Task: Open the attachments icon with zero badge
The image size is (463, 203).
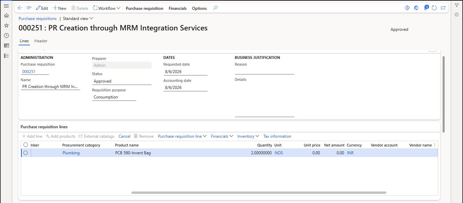Action: pyautogui.click(x=426, y=7)
